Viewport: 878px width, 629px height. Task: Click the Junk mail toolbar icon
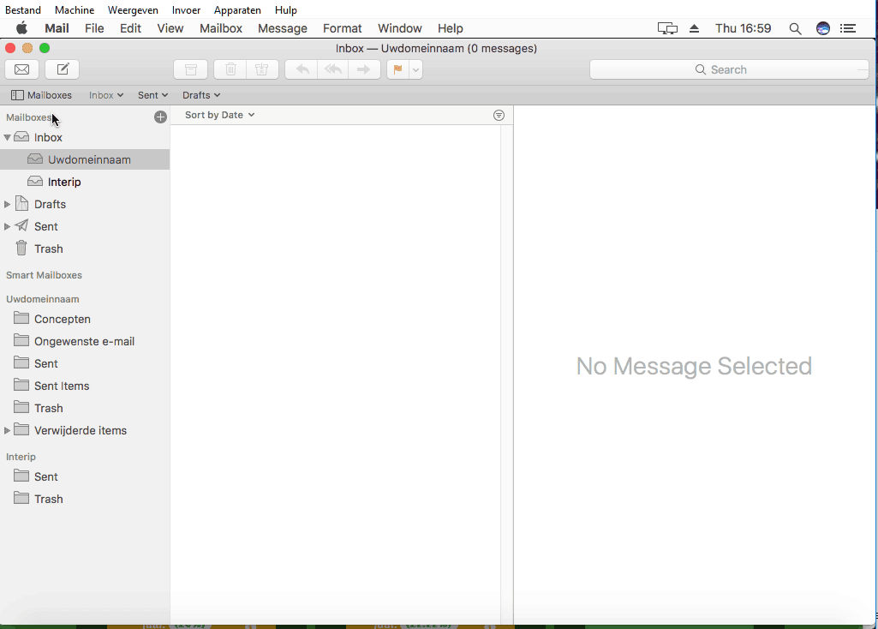262,69
